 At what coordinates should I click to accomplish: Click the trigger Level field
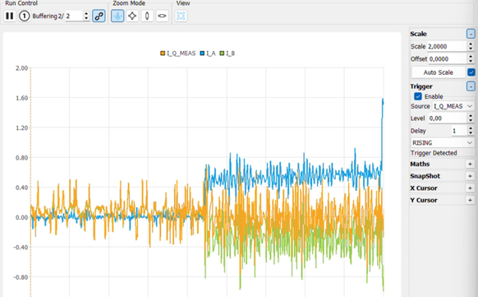(x=448, y=118)
